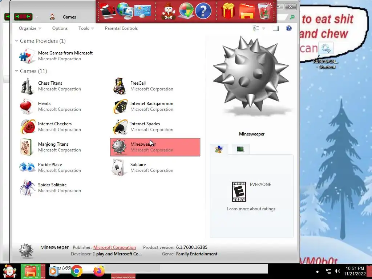Go back with the green left arrow
Viewport: 372px width, 279px height.
pos(18,17)
